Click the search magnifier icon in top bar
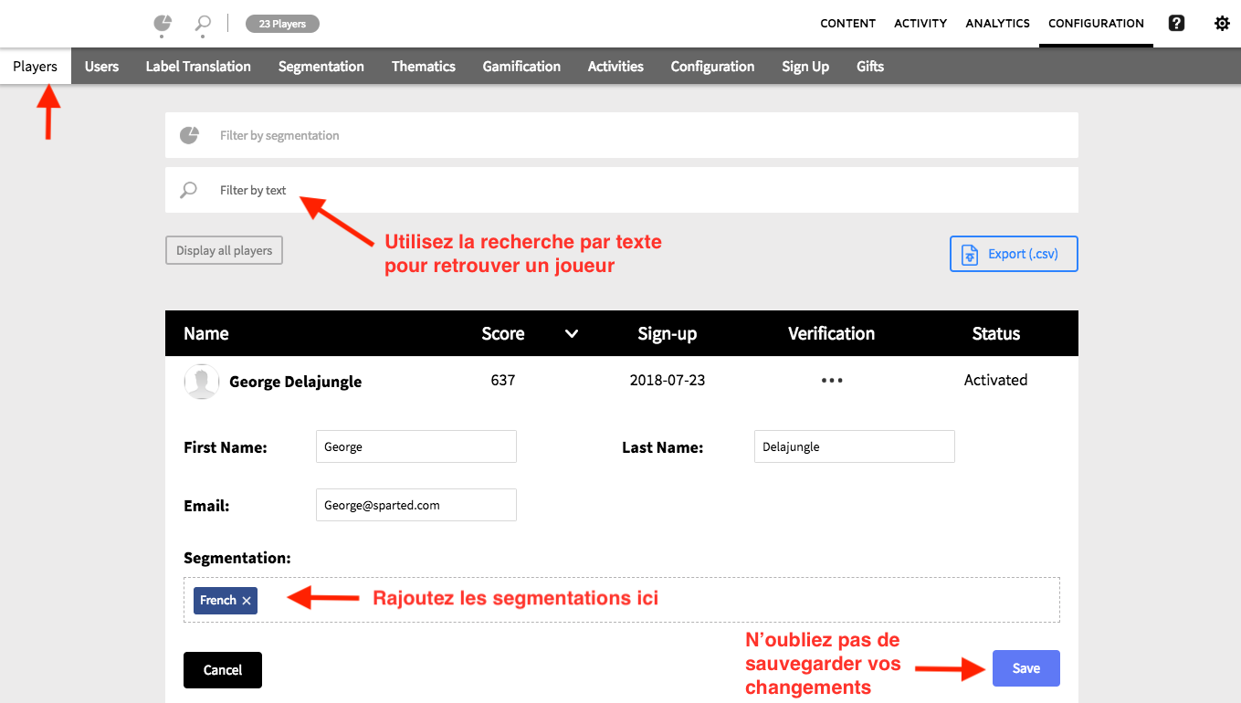Screen dimensions: 1241x703 click(x=204, y=24)
